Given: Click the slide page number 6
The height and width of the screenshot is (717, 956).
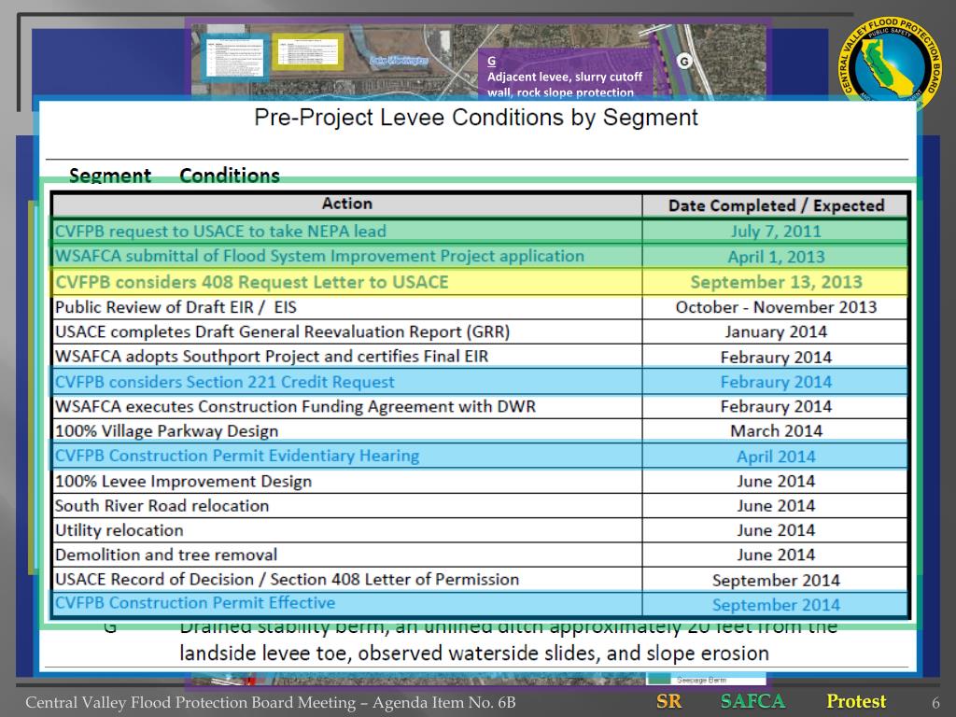Looking at the screenshot, I should (935, 703).
